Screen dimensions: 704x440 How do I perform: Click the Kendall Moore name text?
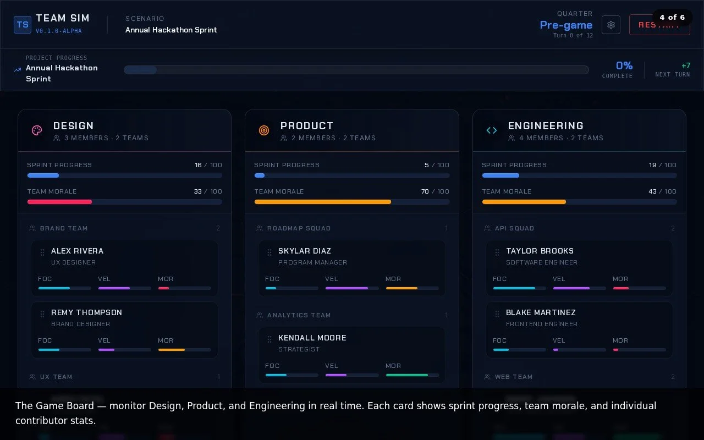click(312, 338)
